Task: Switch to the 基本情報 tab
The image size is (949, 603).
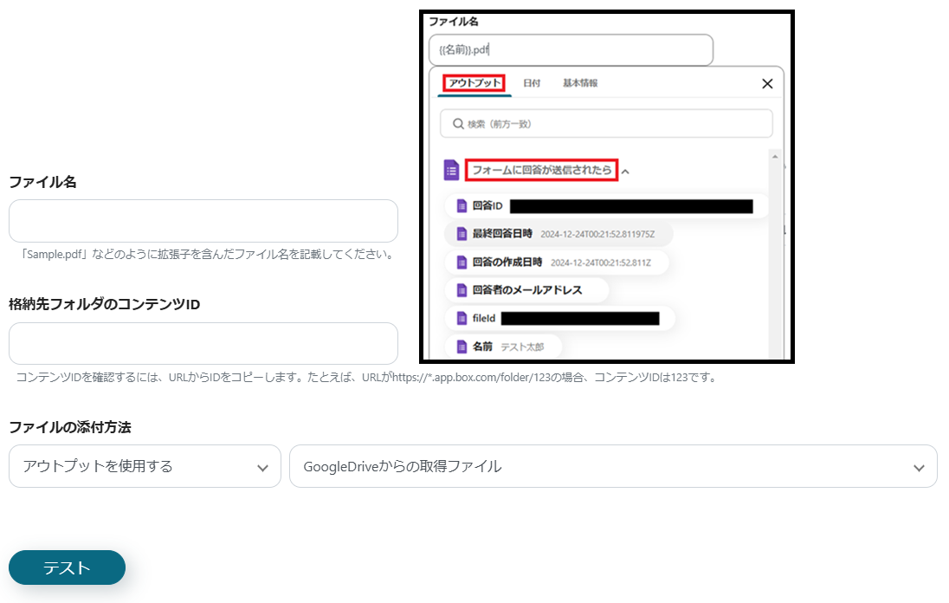Action: click(x=580, y=83)
